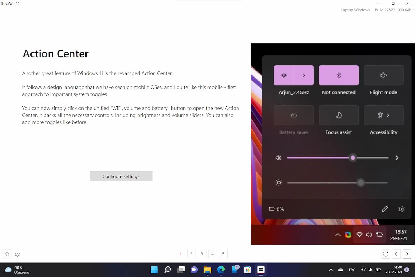Click the refresh icon next to the page arrows
The width and height of the screenshot is (415, 277).
(385, 254)
